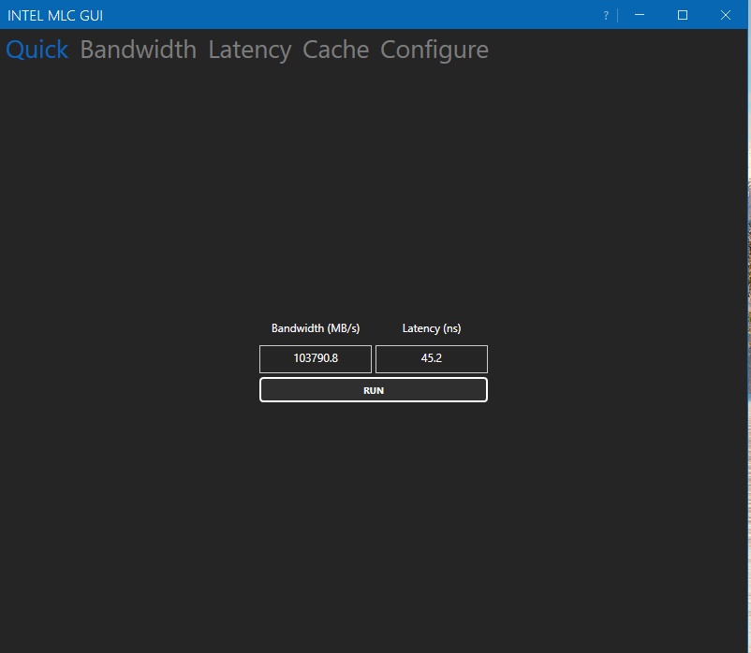Viewport: 751px width, 653px height.
Task: Click the Bandwidth (MB/s) label
Action: [316, 328]
